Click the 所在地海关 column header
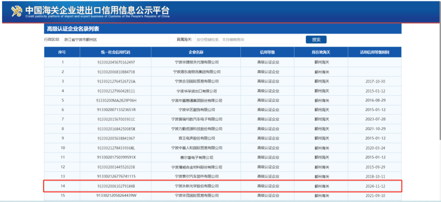 (321, 52)
